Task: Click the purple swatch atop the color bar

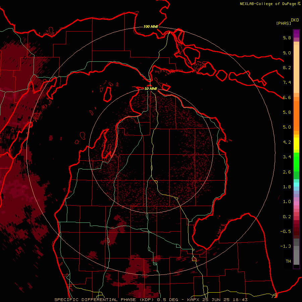Action: (296, 34)
